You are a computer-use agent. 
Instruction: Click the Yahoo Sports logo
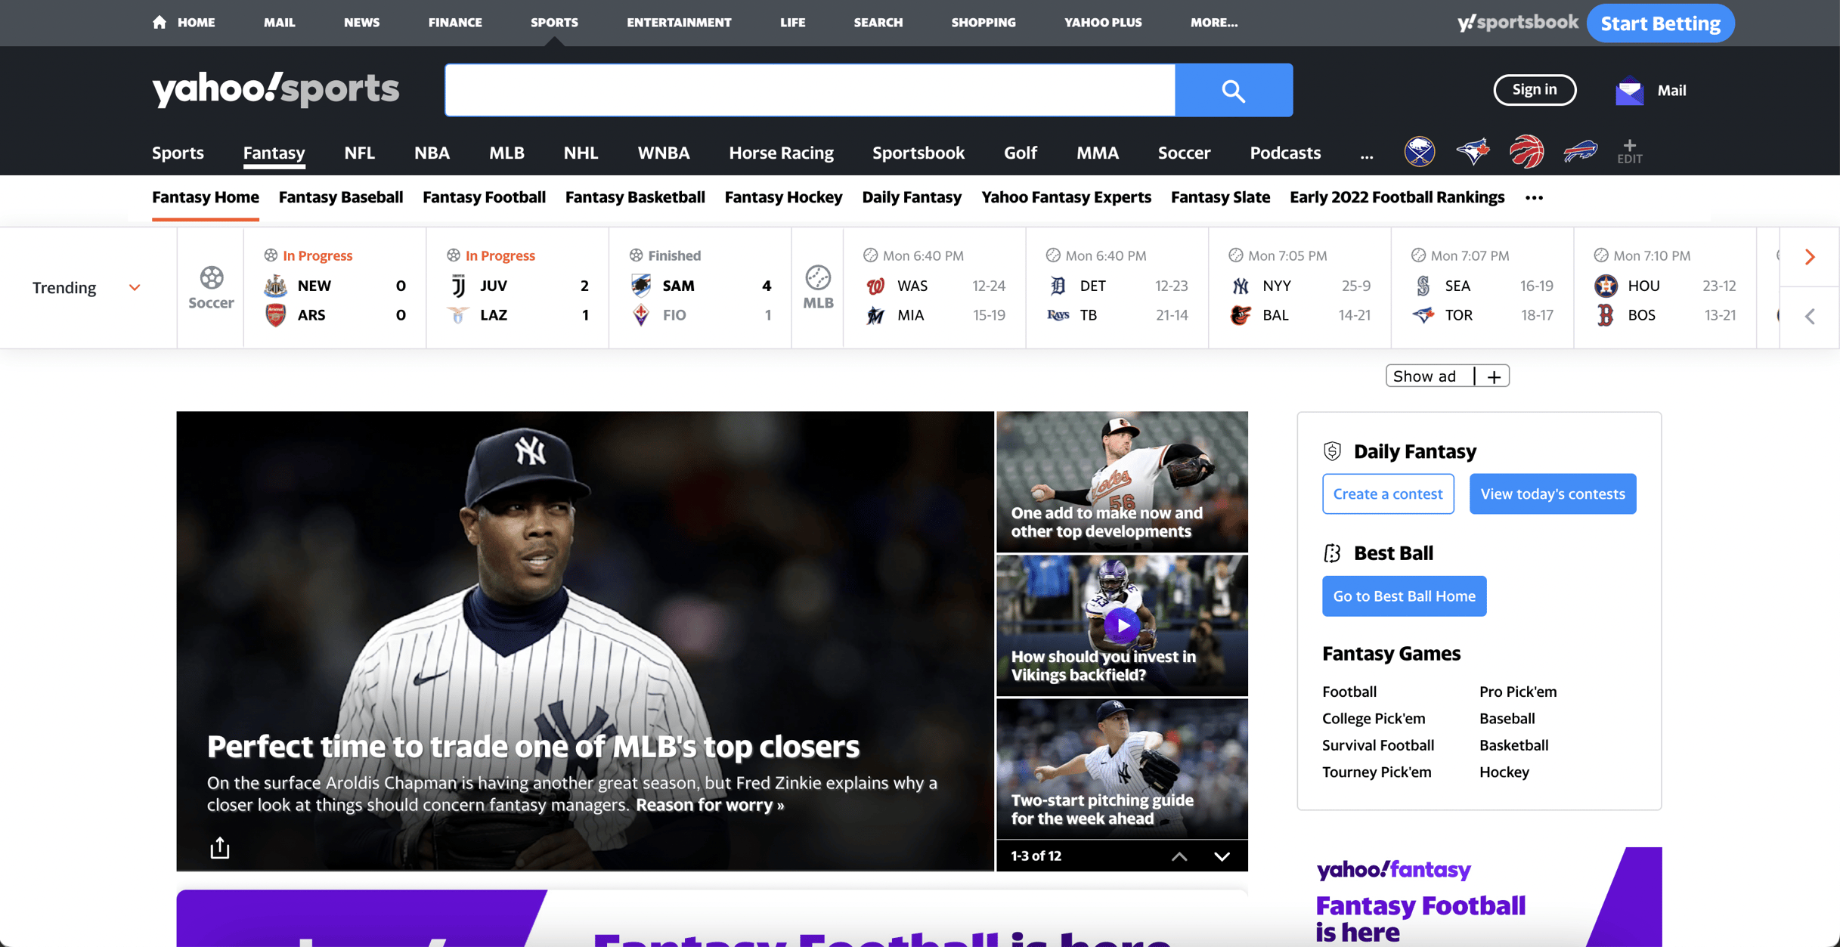[275, 89]
